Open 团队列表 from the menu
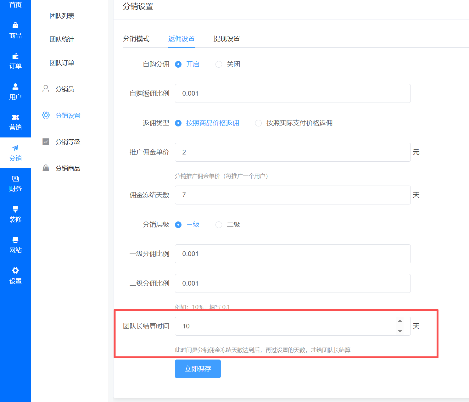 click(62, 15)
